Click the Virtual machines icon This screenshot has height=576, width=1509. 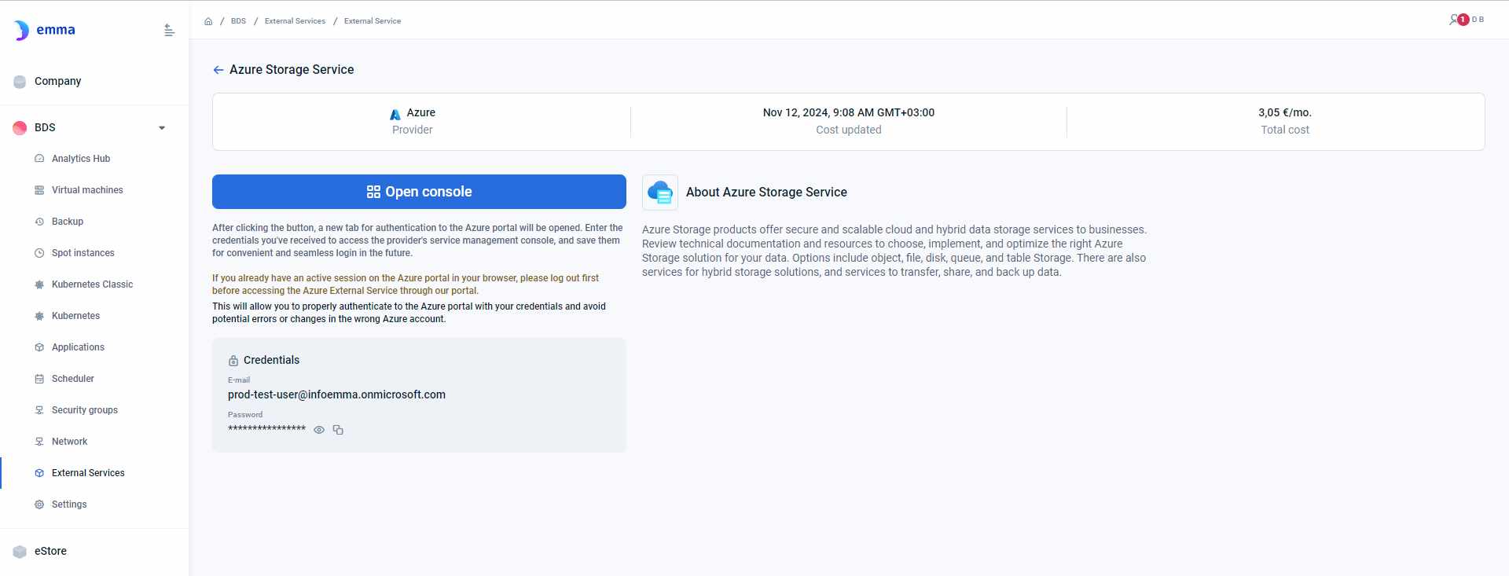(39, 190)
